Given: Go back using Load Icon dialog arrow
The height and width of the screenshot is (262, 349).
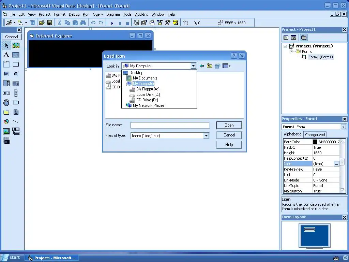Looking at the screenshot, I should (x=202, y=66).
